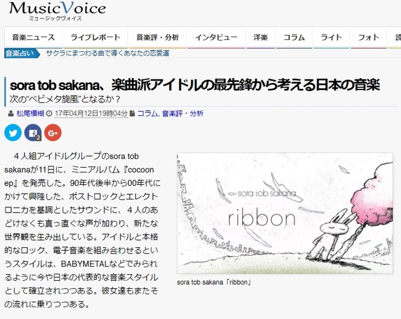
Task: Open the 音楽ニュース menu
Action: click(x=34, y=38)
